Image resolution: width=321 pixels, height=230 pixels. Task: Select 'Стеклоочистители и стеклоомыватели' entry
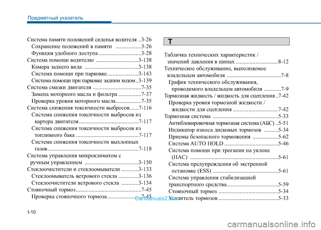(x=89, y=169)
